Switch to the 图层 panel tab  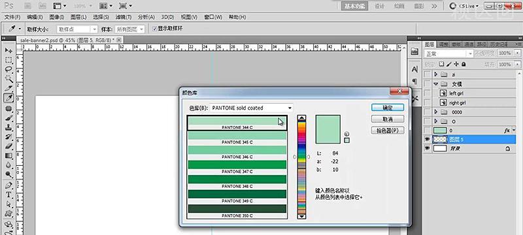(430, 44)
